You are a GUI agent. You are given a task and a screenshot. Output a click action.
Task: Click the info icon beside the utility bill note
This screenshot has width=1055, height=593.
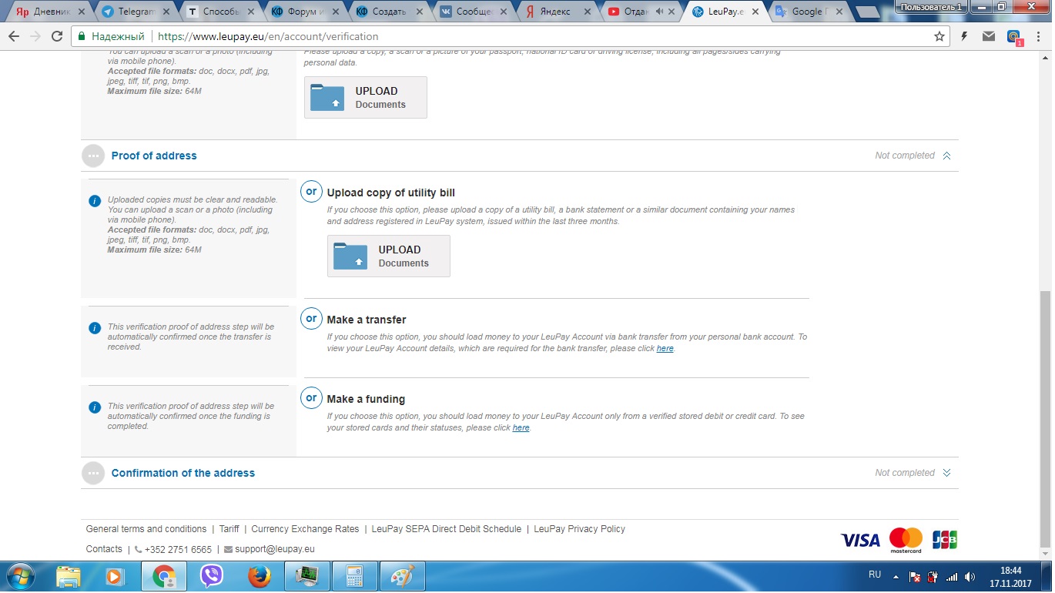[95, 200]
